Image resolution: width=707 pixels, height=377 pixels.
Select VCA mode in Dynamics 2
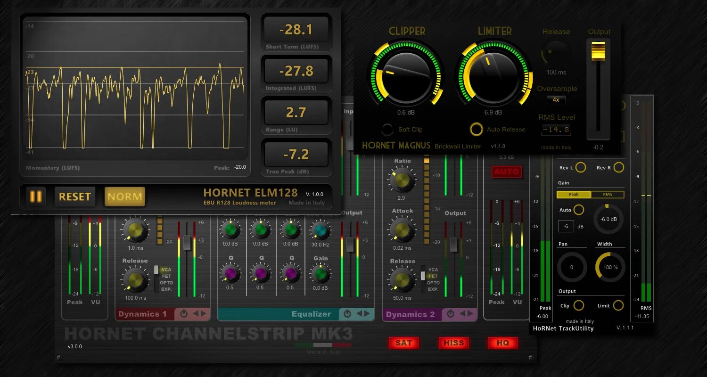[433, 270]
